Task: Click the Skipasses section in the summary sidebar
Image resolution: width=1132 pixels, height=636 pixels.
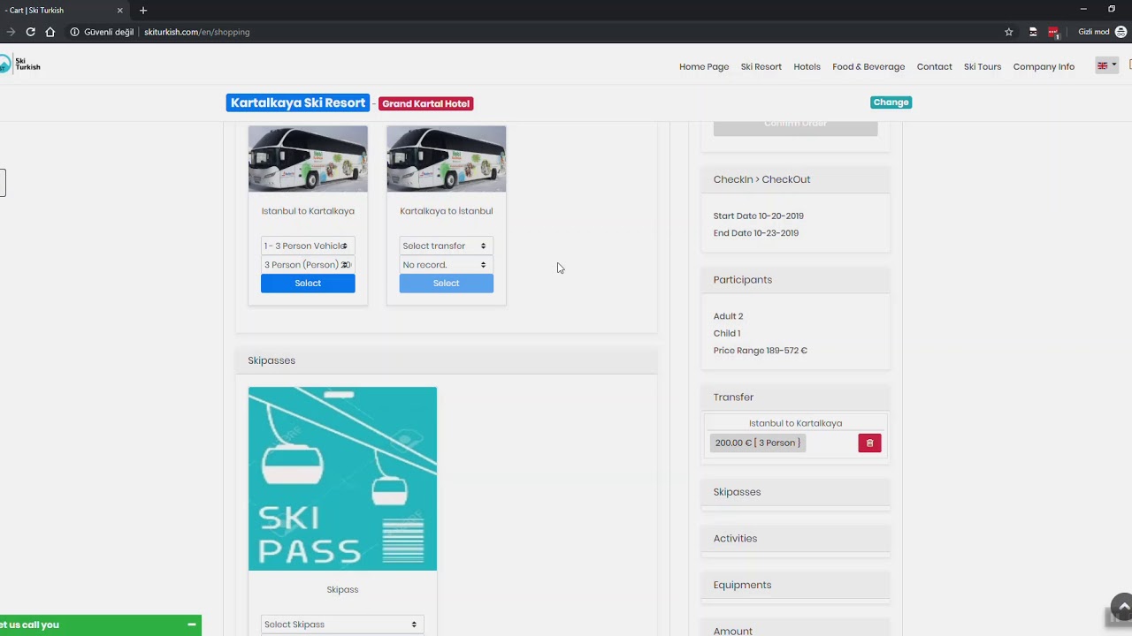Action: click(x=795, y=492)
